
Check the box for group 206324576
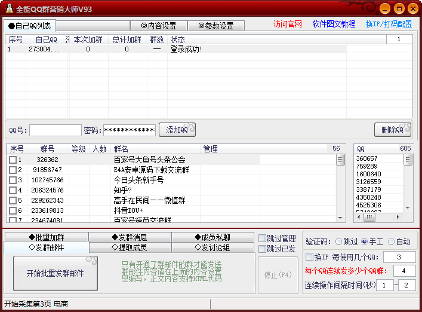click(13, 190)
